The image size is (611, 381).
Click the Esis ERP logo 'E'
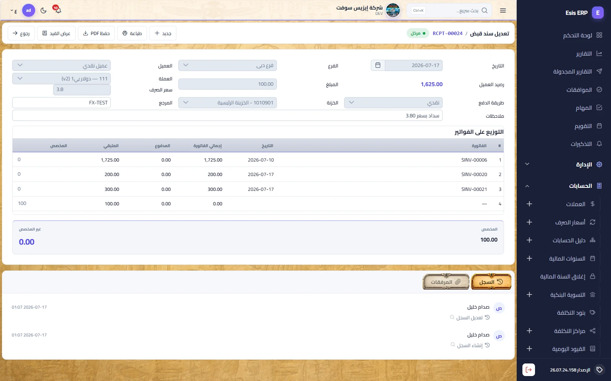click(598, 13)
